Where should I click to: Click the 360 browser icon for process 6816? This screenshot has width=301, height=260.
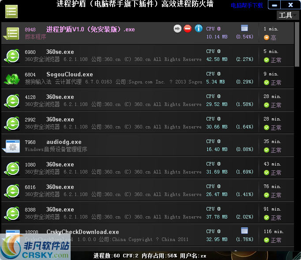[x=12, y=191]
